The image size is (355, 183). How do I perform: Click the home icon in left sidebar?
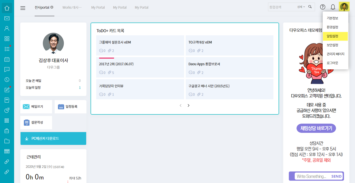[x=7, y=8]
